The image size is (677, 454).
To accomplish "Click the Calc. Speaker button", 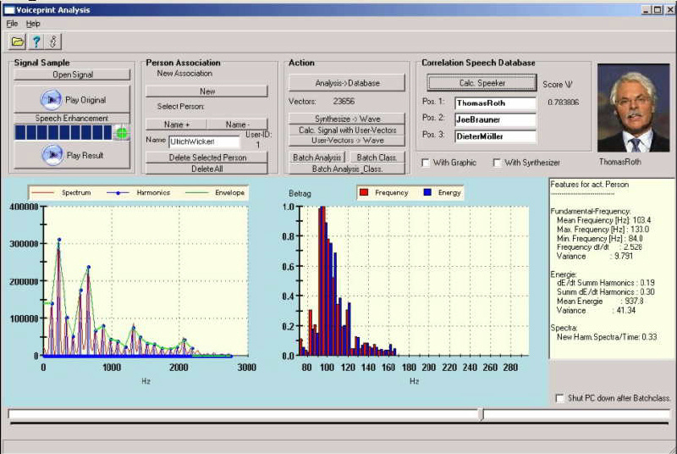I will 482,83.
